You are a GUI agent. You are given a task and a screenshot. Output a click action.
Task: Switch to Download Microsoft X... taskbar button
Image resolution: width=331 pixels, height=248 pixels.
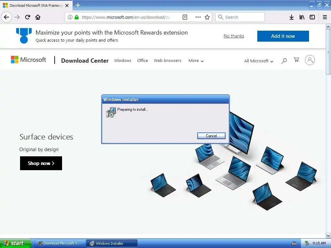point(60,243)
